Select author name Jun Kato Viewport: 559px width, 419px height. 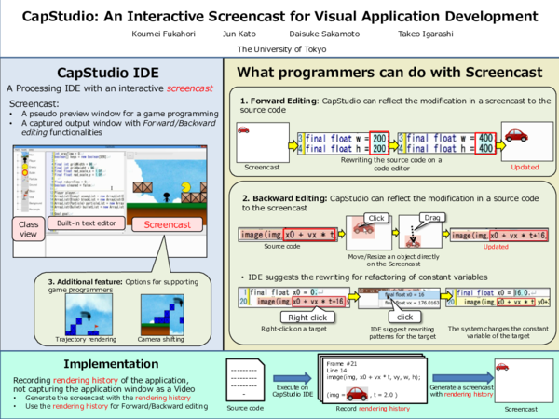coord(239,34)
